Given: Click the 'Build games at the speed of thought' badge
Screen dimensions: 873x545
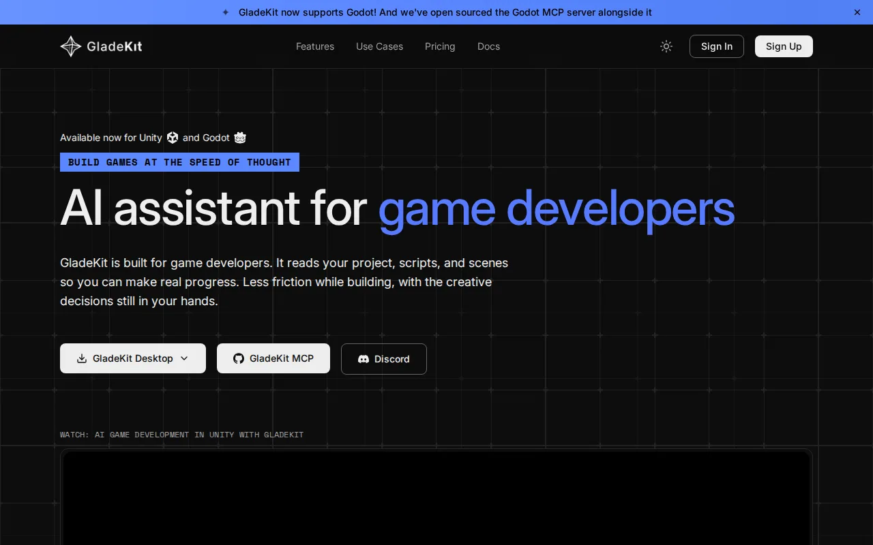Looking at the screenshot, I should (179, 162).
